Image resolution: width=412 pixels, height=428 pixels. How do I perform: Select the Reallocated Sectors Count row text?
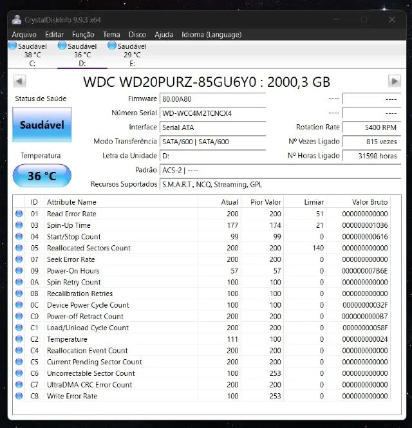click(89, 248)
